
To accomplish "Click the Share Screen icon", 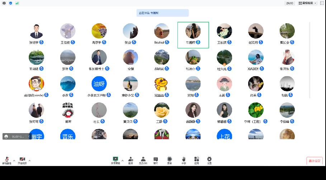I will [x=115, y=159].
